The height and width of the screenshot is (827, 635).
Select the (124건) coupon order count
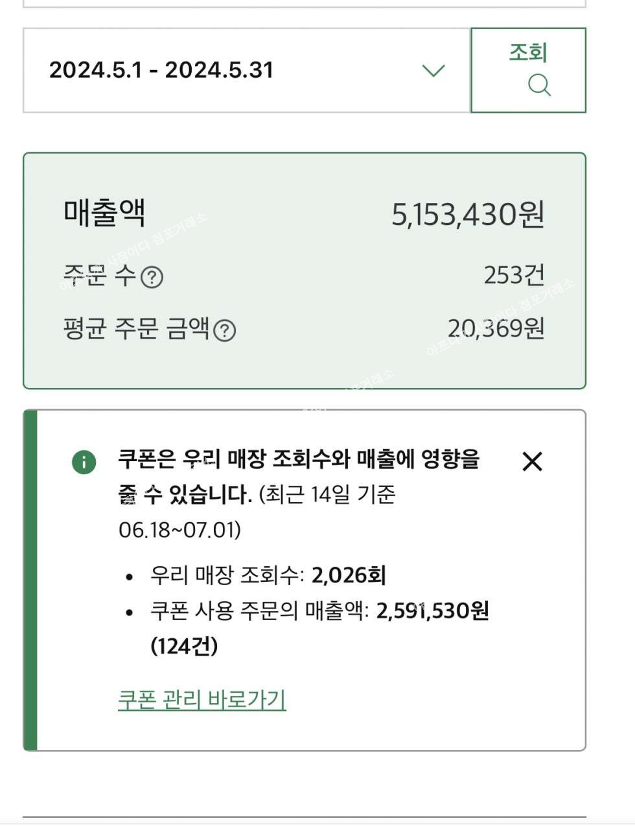(x=184, y=646)
